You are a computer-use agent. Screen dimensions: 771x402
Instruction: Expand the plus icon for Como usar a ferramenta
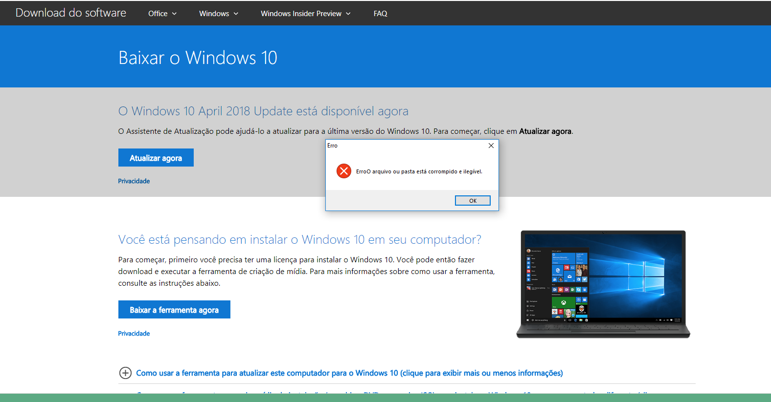coord(125,373)
